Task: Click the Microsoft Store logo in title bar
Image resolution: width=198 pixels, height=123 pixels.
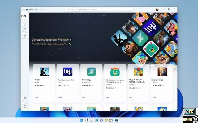Action: pyautogui.click(x=27, y=10)
